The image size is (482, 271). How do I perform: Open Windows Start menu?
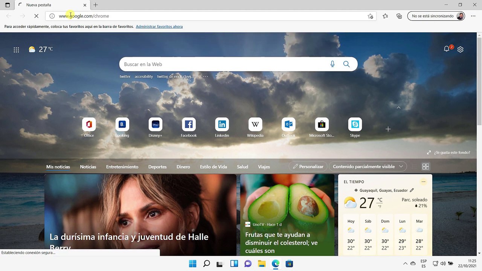(192, 263)
